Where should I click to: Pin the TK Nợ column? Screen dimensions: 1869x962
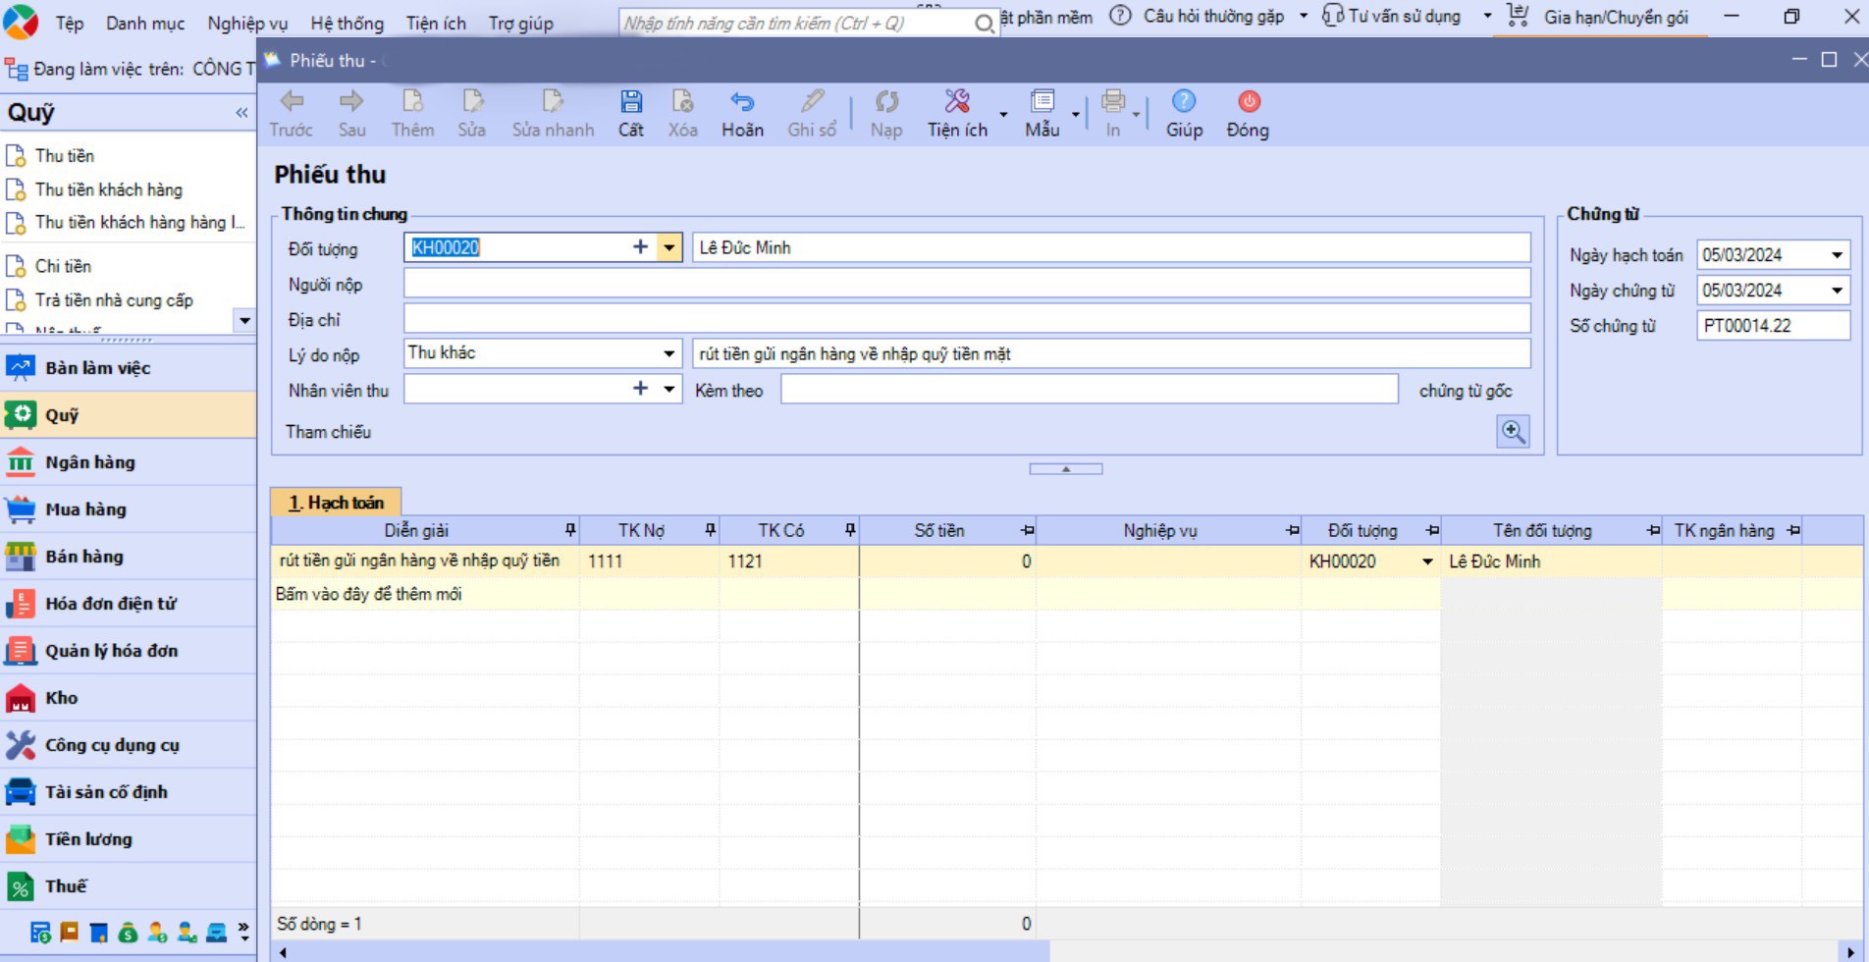pyautogui.click(x=710, y=530)
